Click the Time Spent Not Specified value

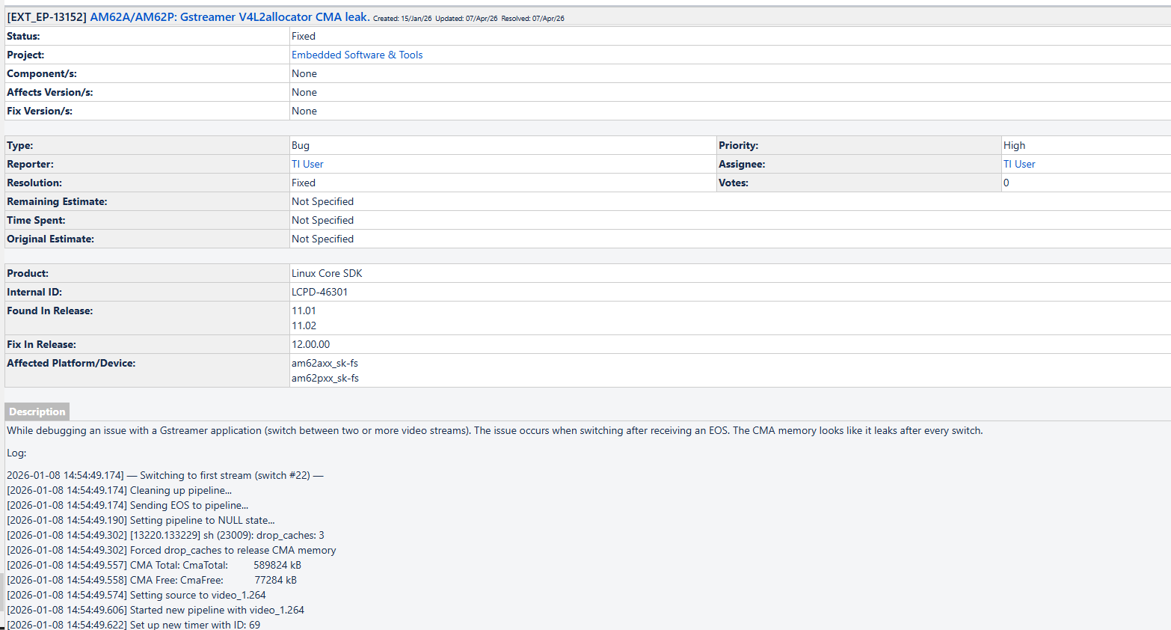[322, 220]
